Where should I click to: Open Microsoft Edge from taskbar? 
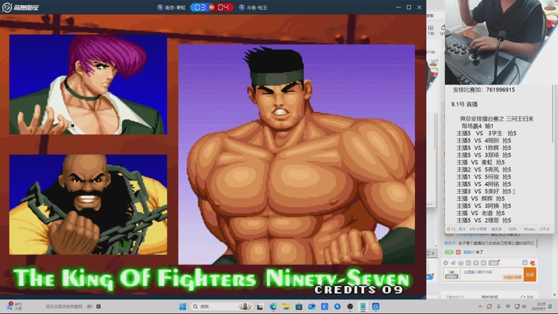coord(273,306)
